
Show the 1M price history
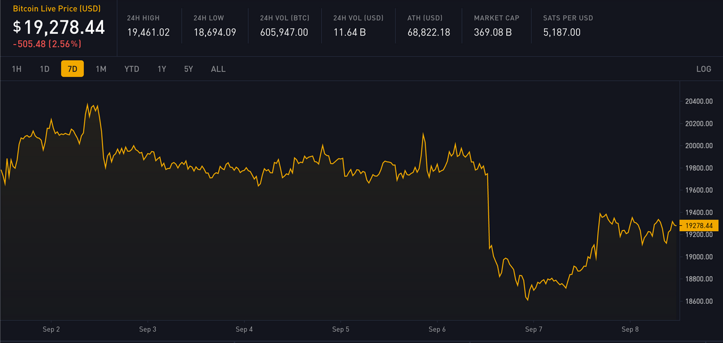101,69
